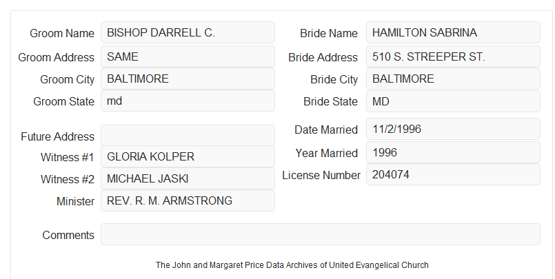
Task: Click the Future Address label
Action: click(x=57, y=136)
